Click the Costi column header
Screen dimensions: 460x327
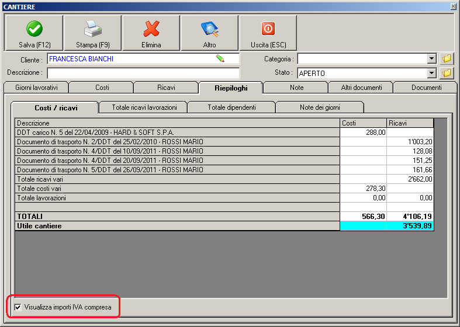tap(363, 123)
